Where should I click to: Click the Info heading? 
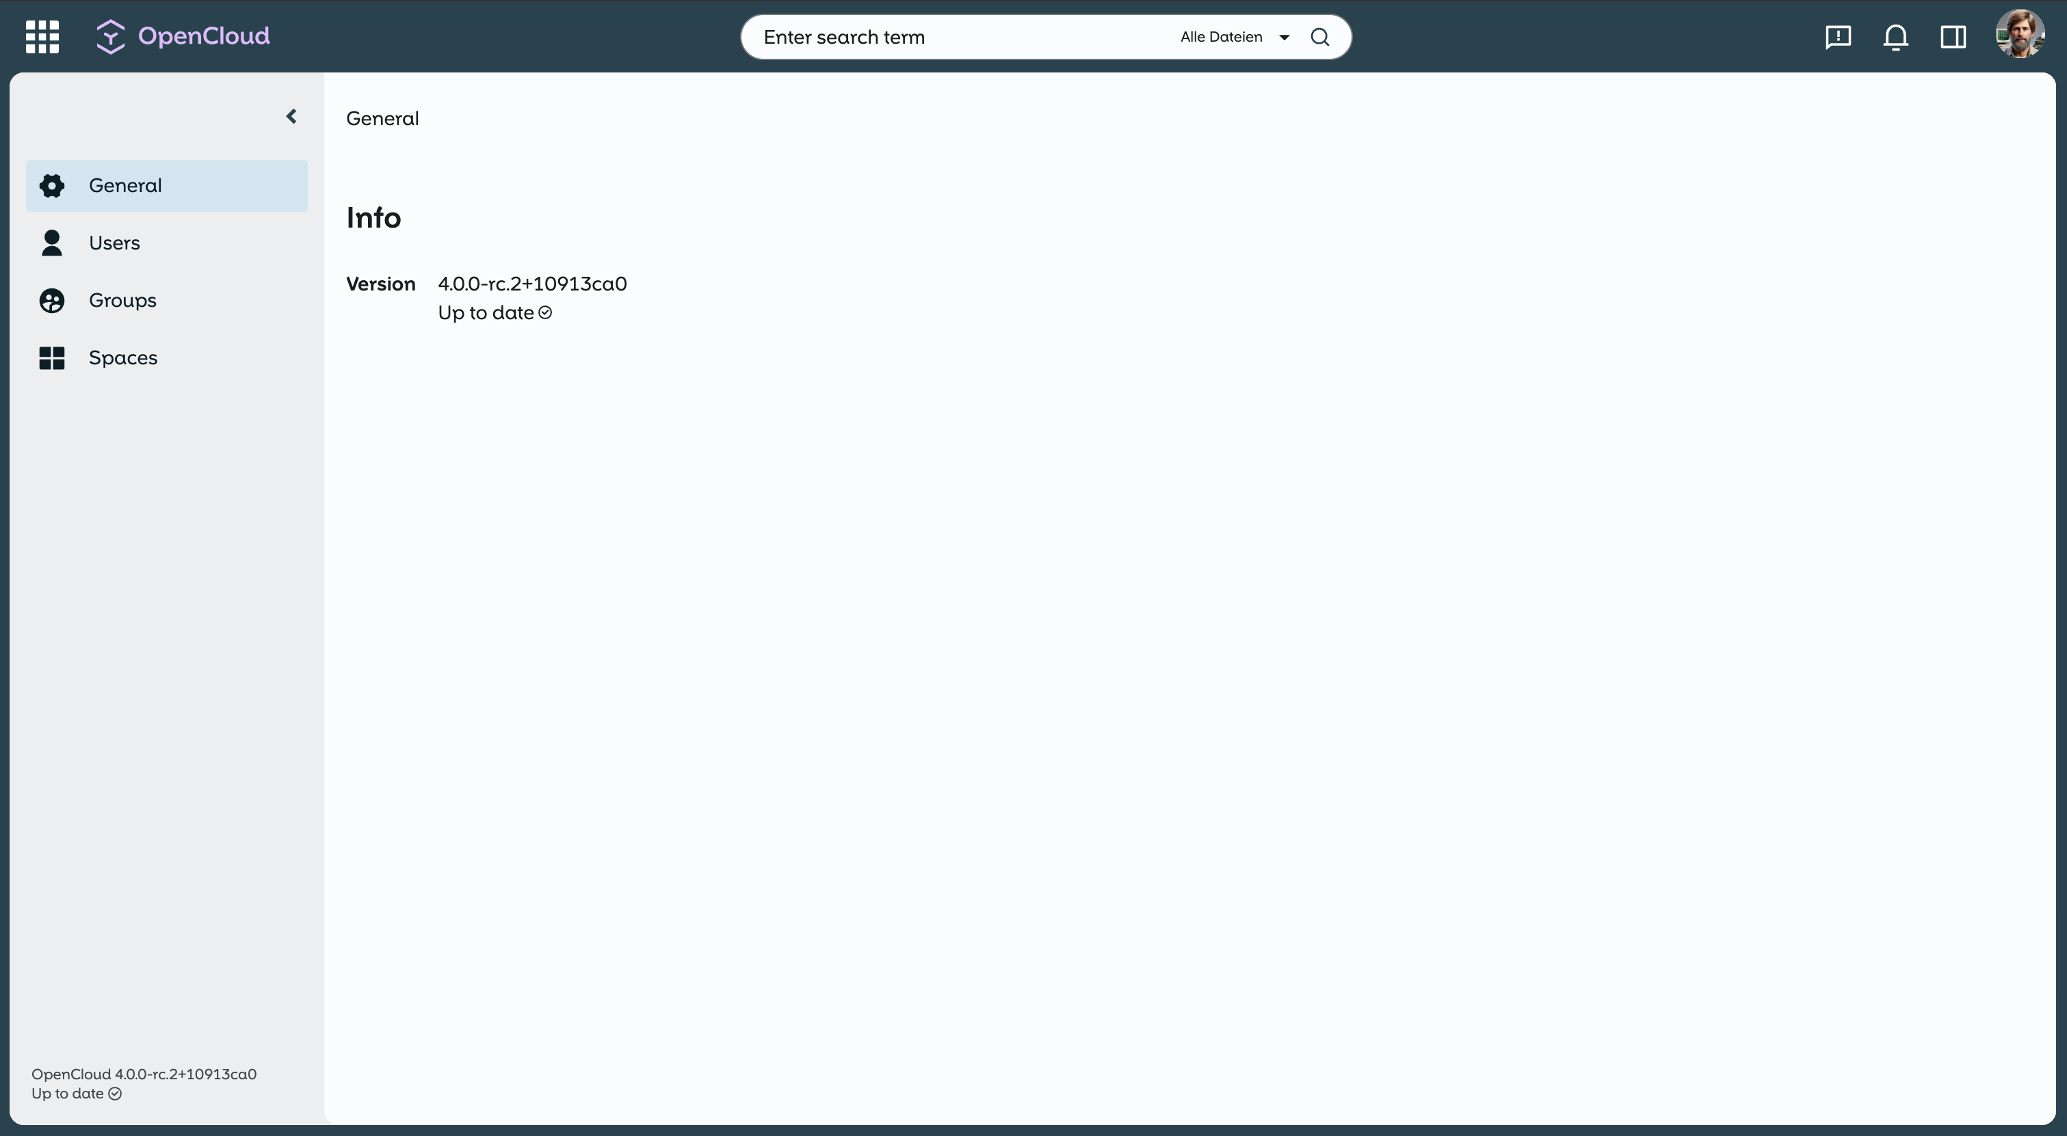(373, 218)
